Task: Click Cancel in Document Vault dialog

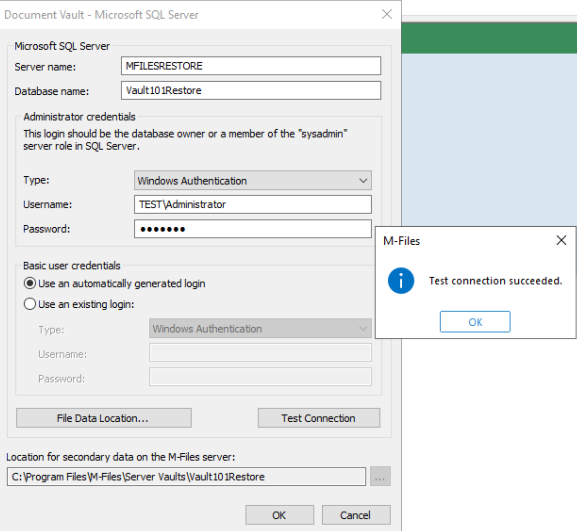Action: click(356, 515)
